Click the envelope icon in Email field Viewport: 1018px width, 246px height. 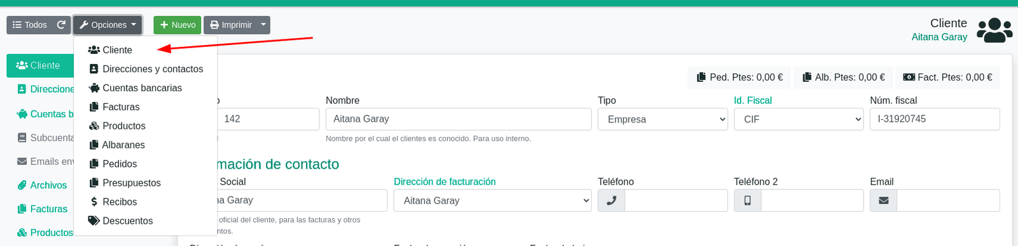[884, 200]
